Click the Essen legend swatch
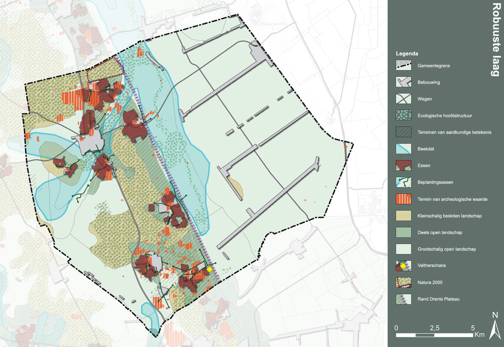The width and height of the screenshot is (504, 347). [403, 165]
